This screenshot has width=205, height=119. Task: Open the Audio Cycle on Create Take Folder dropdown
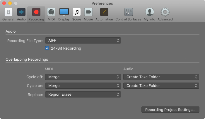(x=161, y=85)
